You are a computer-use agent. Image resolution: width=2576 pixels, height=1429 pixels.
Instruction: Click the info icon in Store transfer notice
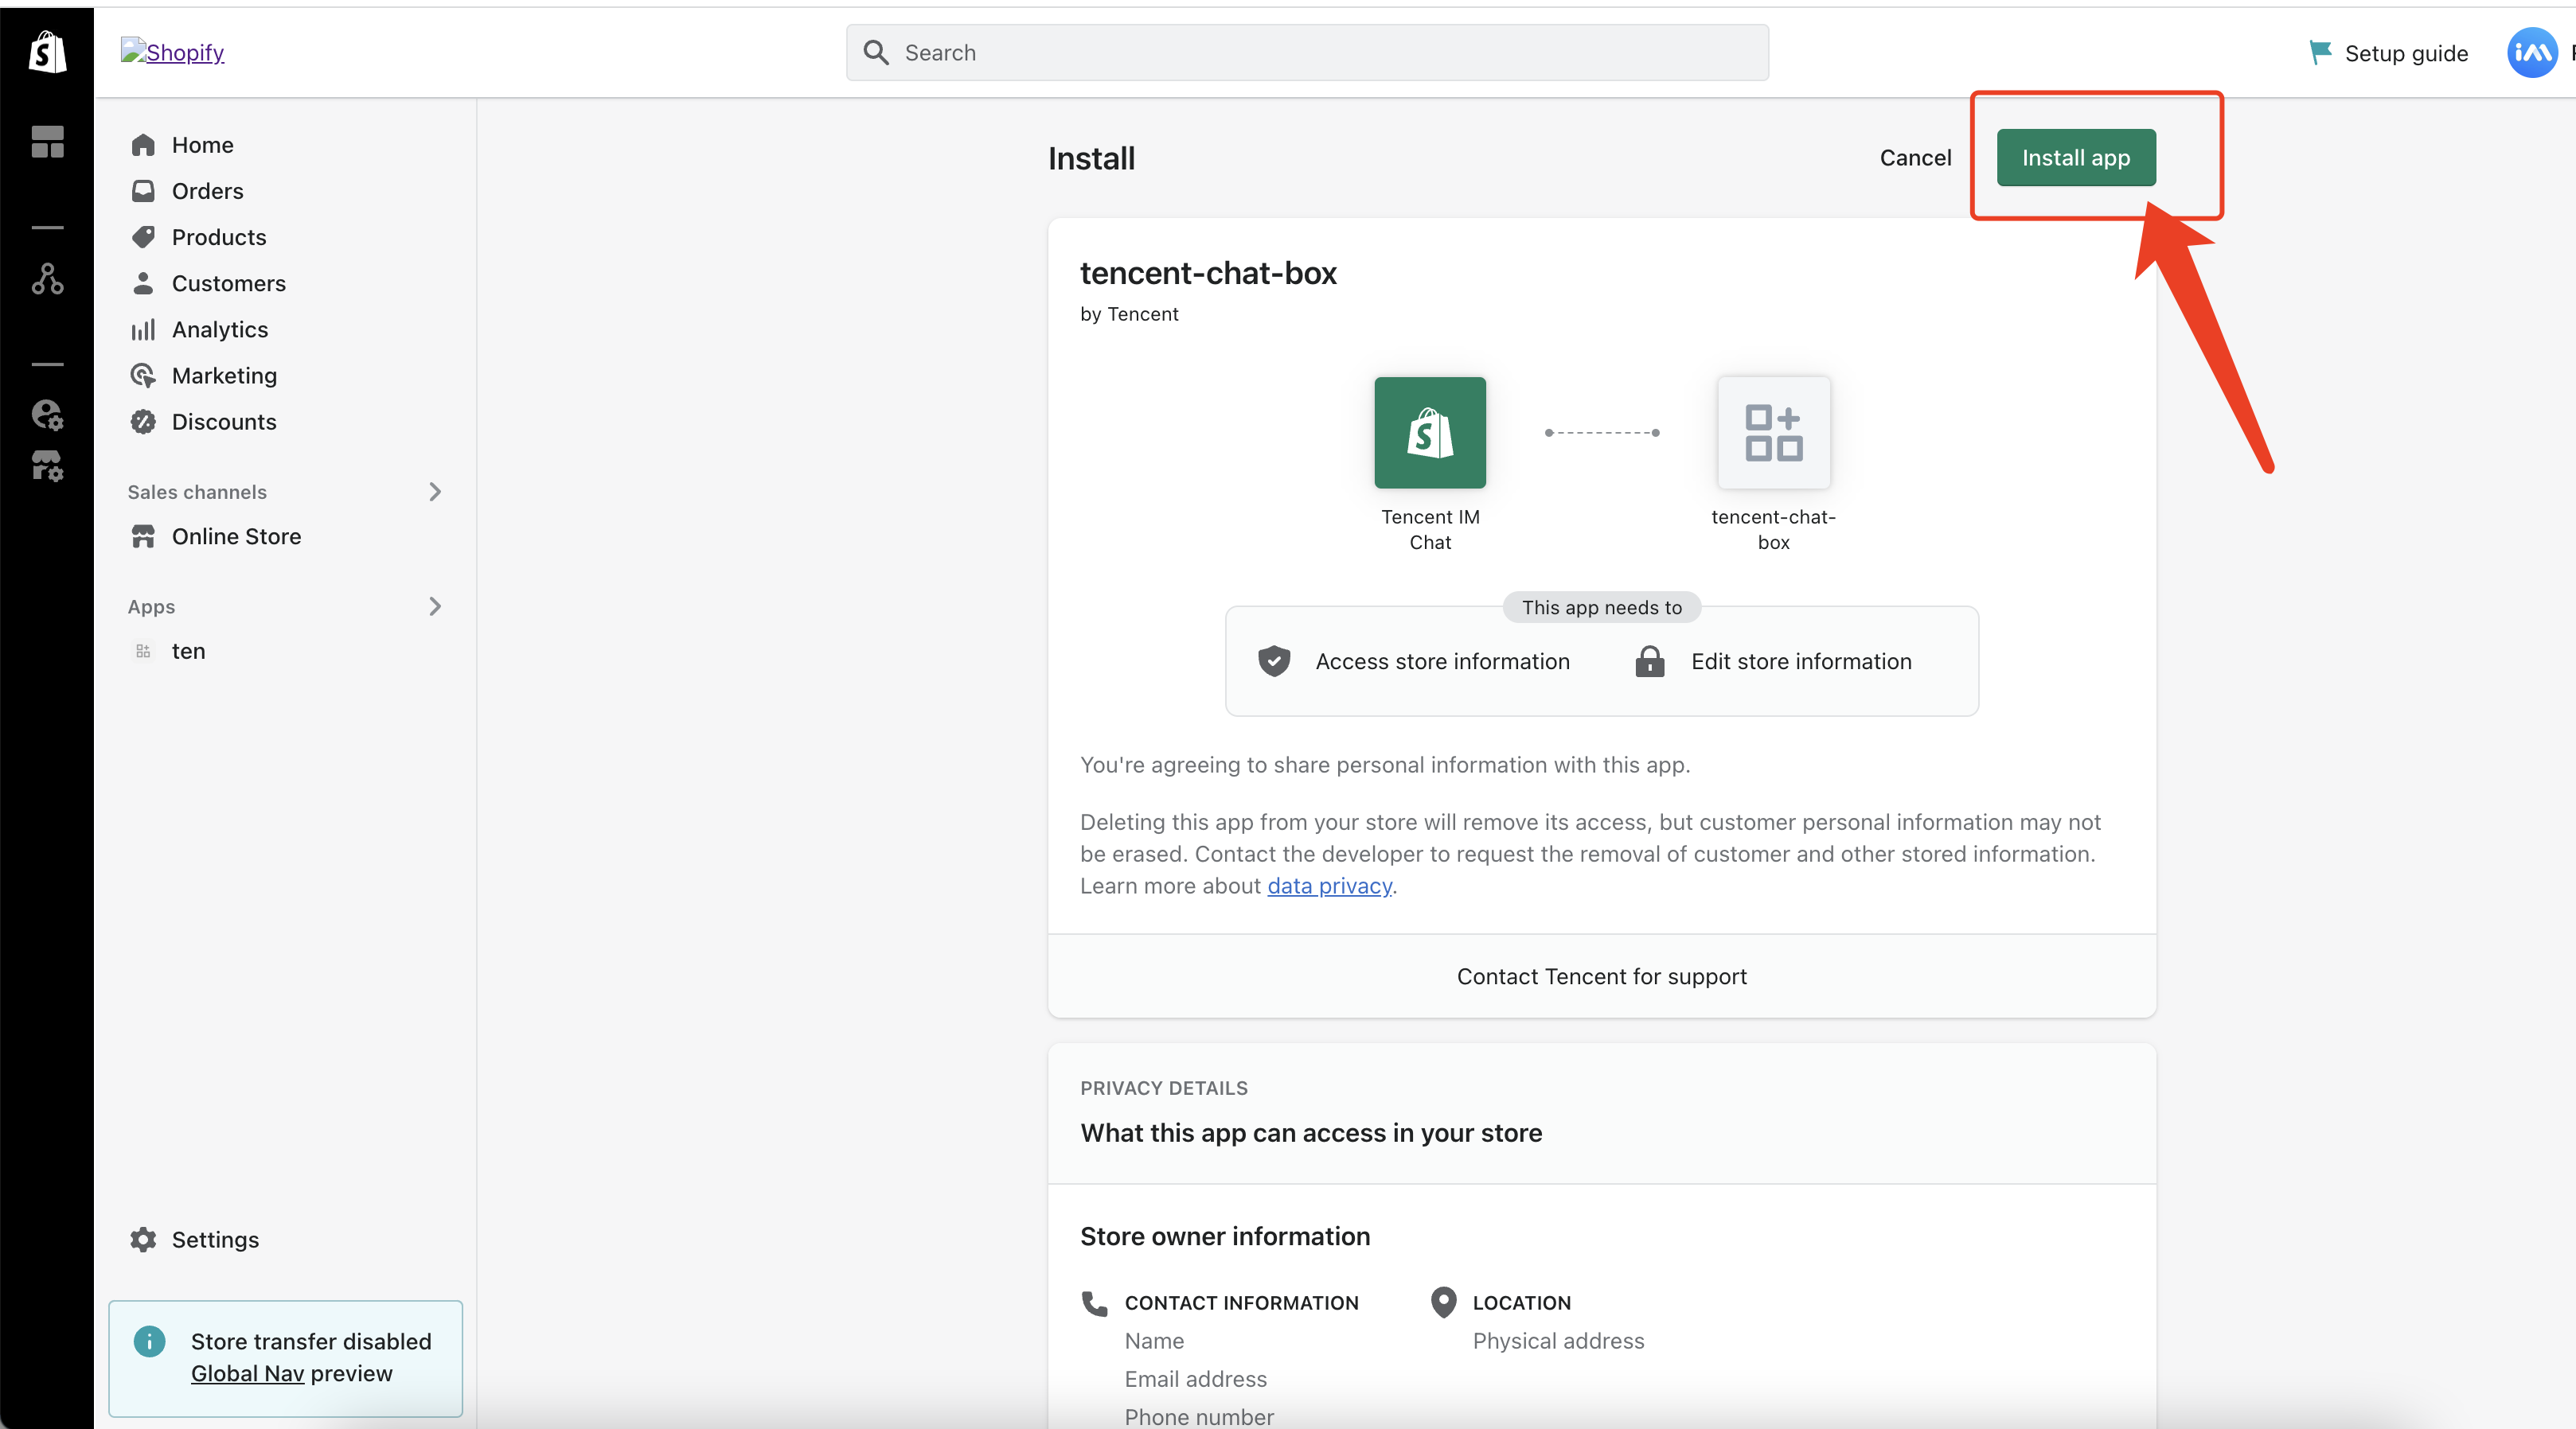click(x=149, y=1341)
